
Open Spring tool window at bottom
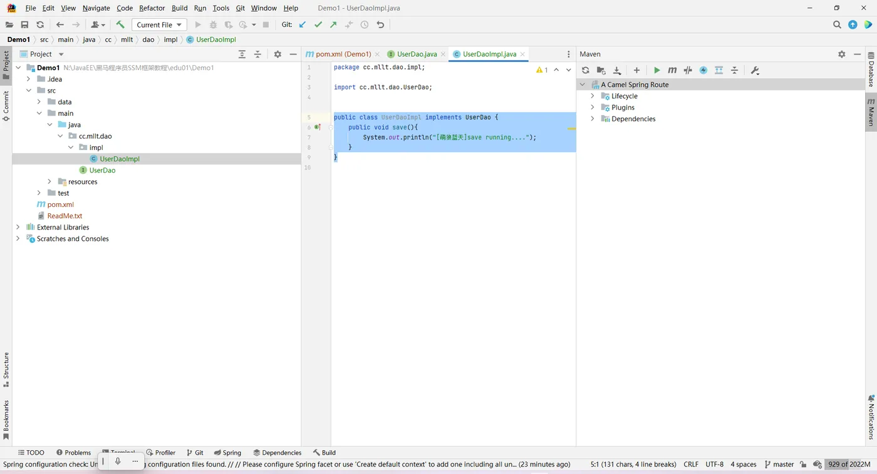(x=227, y=453)
